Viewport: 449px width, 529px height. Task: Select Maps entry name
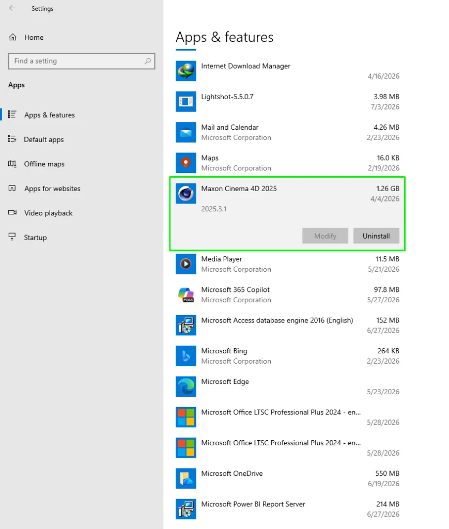[210, 158]
